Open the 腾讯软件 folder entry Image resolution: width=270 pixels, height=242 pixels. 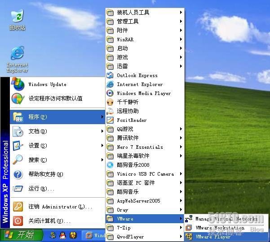tap(145, 138)
